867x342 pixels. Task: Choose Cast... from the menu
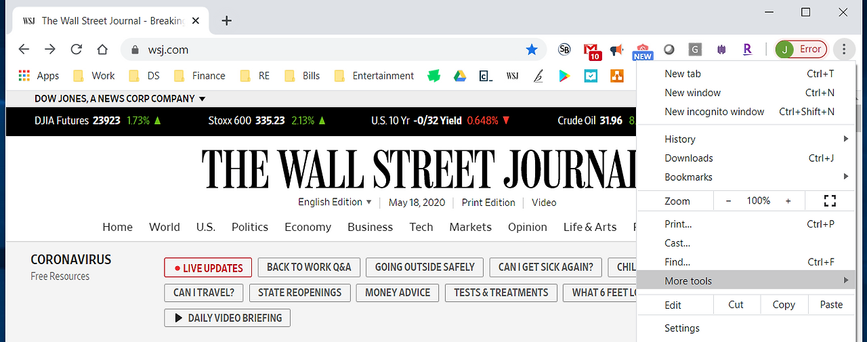tap(746, 242)
